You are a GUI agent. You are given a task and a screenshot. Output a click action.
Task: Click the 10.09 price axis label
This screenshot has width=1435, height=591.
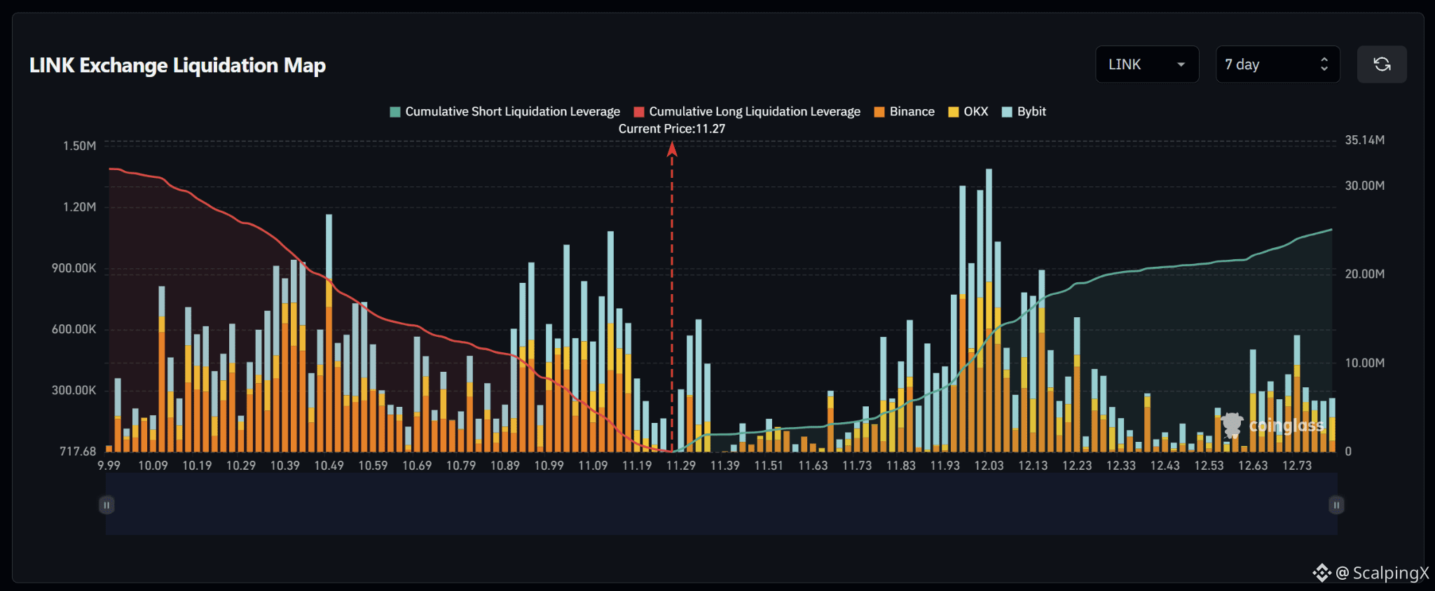153,466
